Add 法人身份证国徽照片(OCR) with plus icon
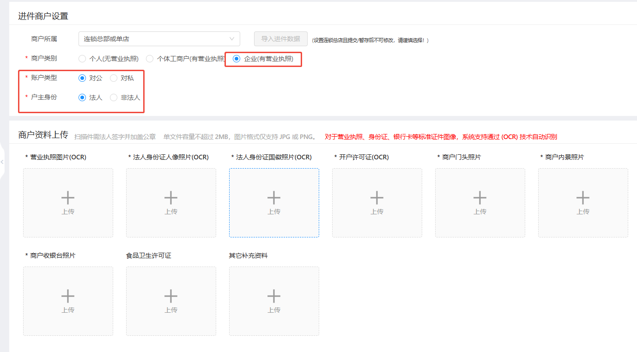This screenshot has height=352, width=637. coord(274,198)
